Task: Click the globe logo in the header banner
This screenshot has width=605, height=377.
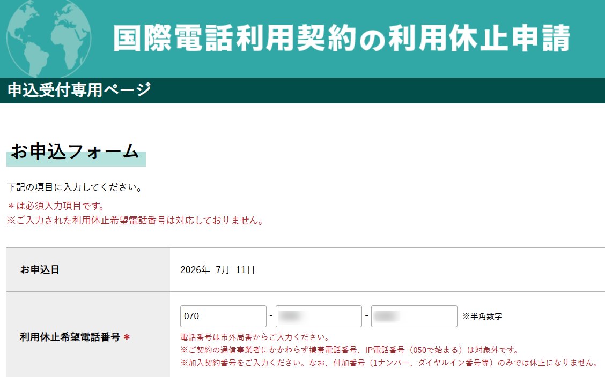Action: (49, 37)
